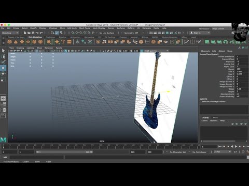Click the Display tab in Layer Editor
This screenshot has height=186, width=249.
point(205,117)
